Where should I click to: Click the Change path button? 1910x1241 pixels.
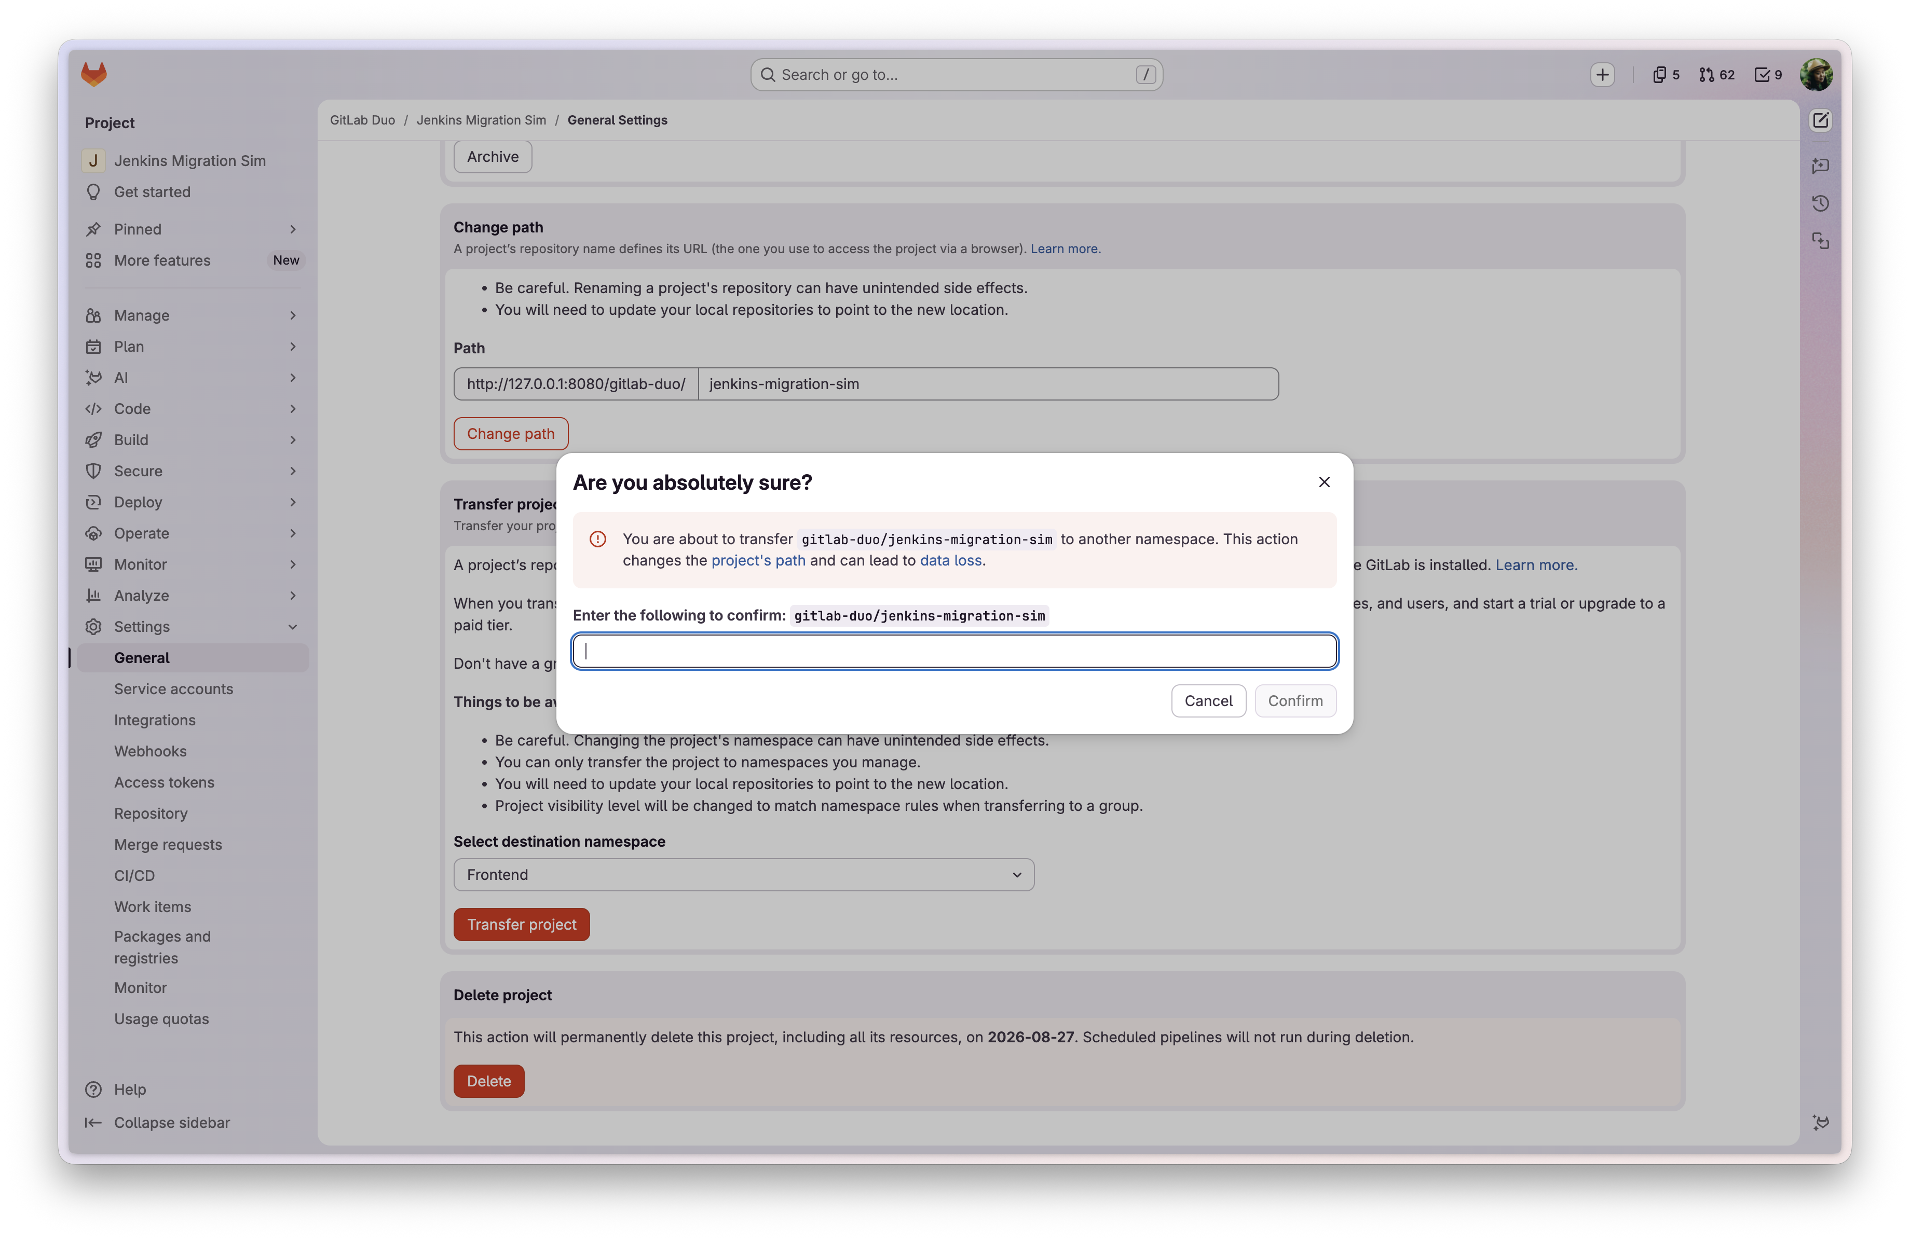pyautogui.click(x=510, y=433)
